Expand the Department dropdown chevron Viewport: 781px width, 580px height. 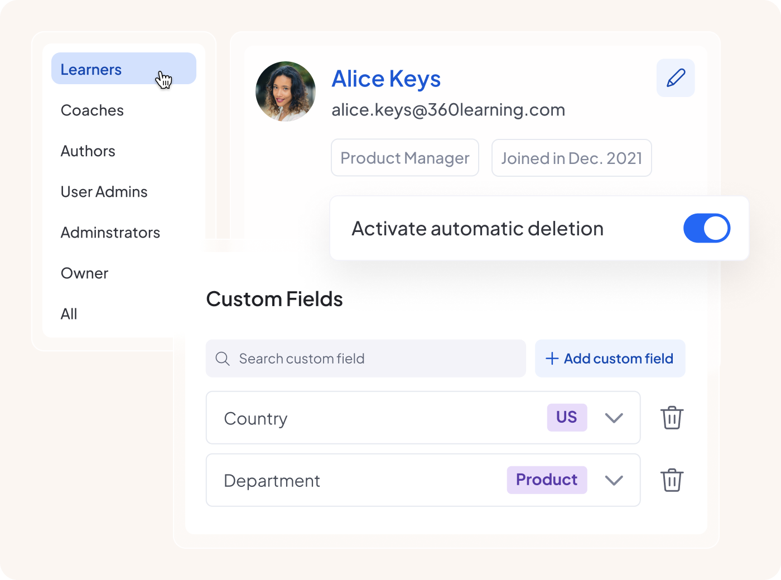coord(614,480)
